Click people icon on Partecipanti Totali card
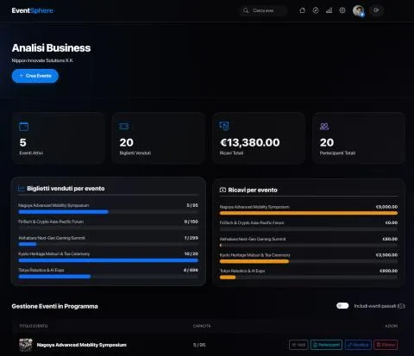 click(x=324, y=126)
